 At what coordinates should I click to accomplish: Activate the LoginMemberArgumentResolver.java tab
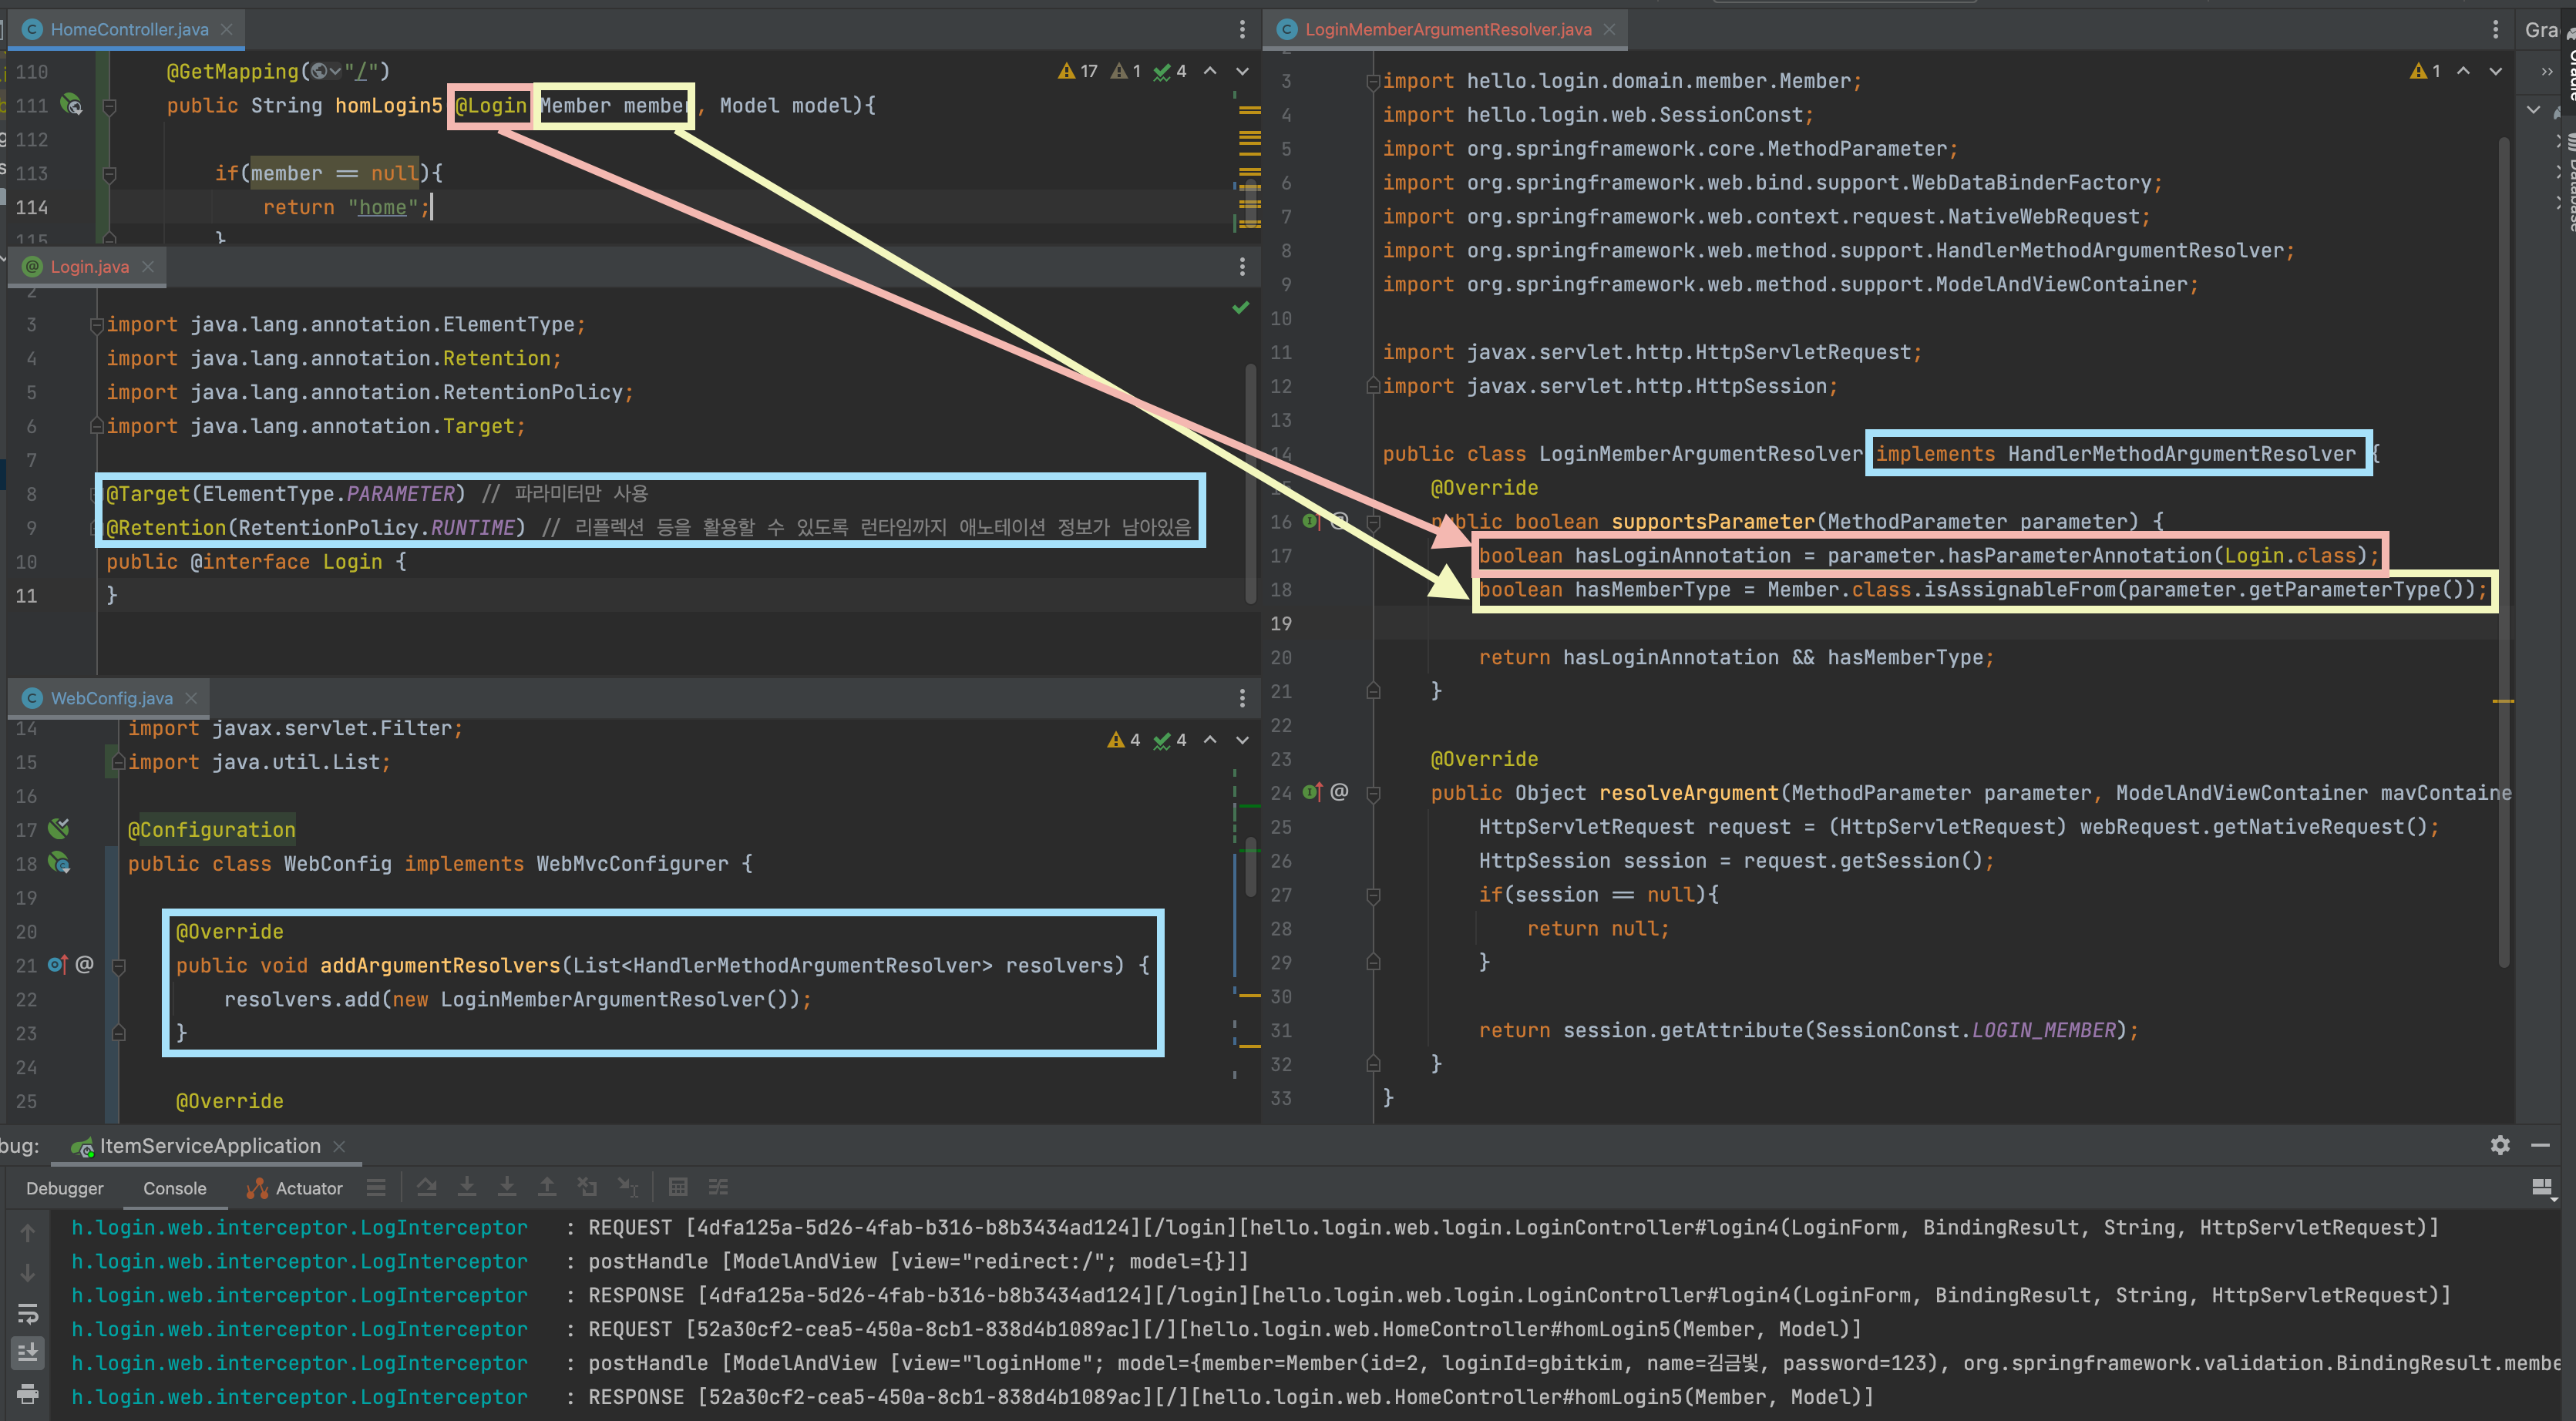click(1447, 30)
